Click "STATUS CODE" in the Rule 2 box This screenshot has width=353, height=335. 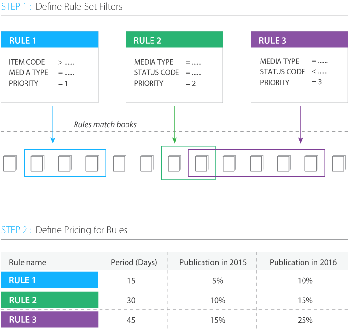tap(156, 72)
